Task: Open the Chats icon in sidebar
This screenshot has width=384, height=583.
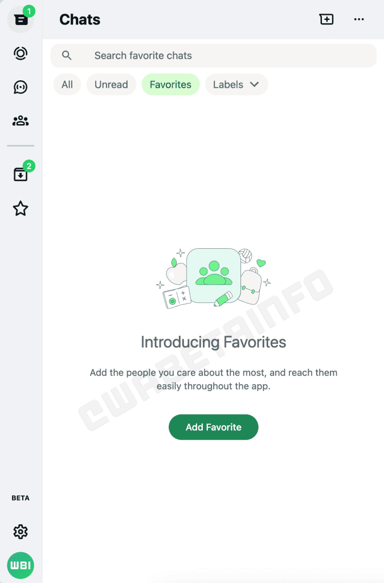Action: pos(21,20)
